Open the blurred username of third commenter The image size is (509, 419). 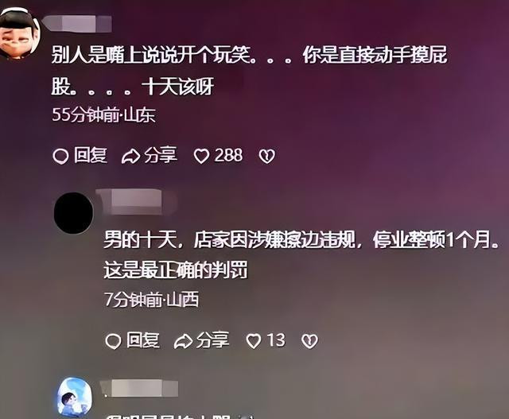tap(140, 389)
